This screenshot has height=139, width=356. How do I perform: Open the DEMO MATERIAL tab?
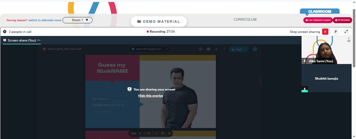click(159, 22)
